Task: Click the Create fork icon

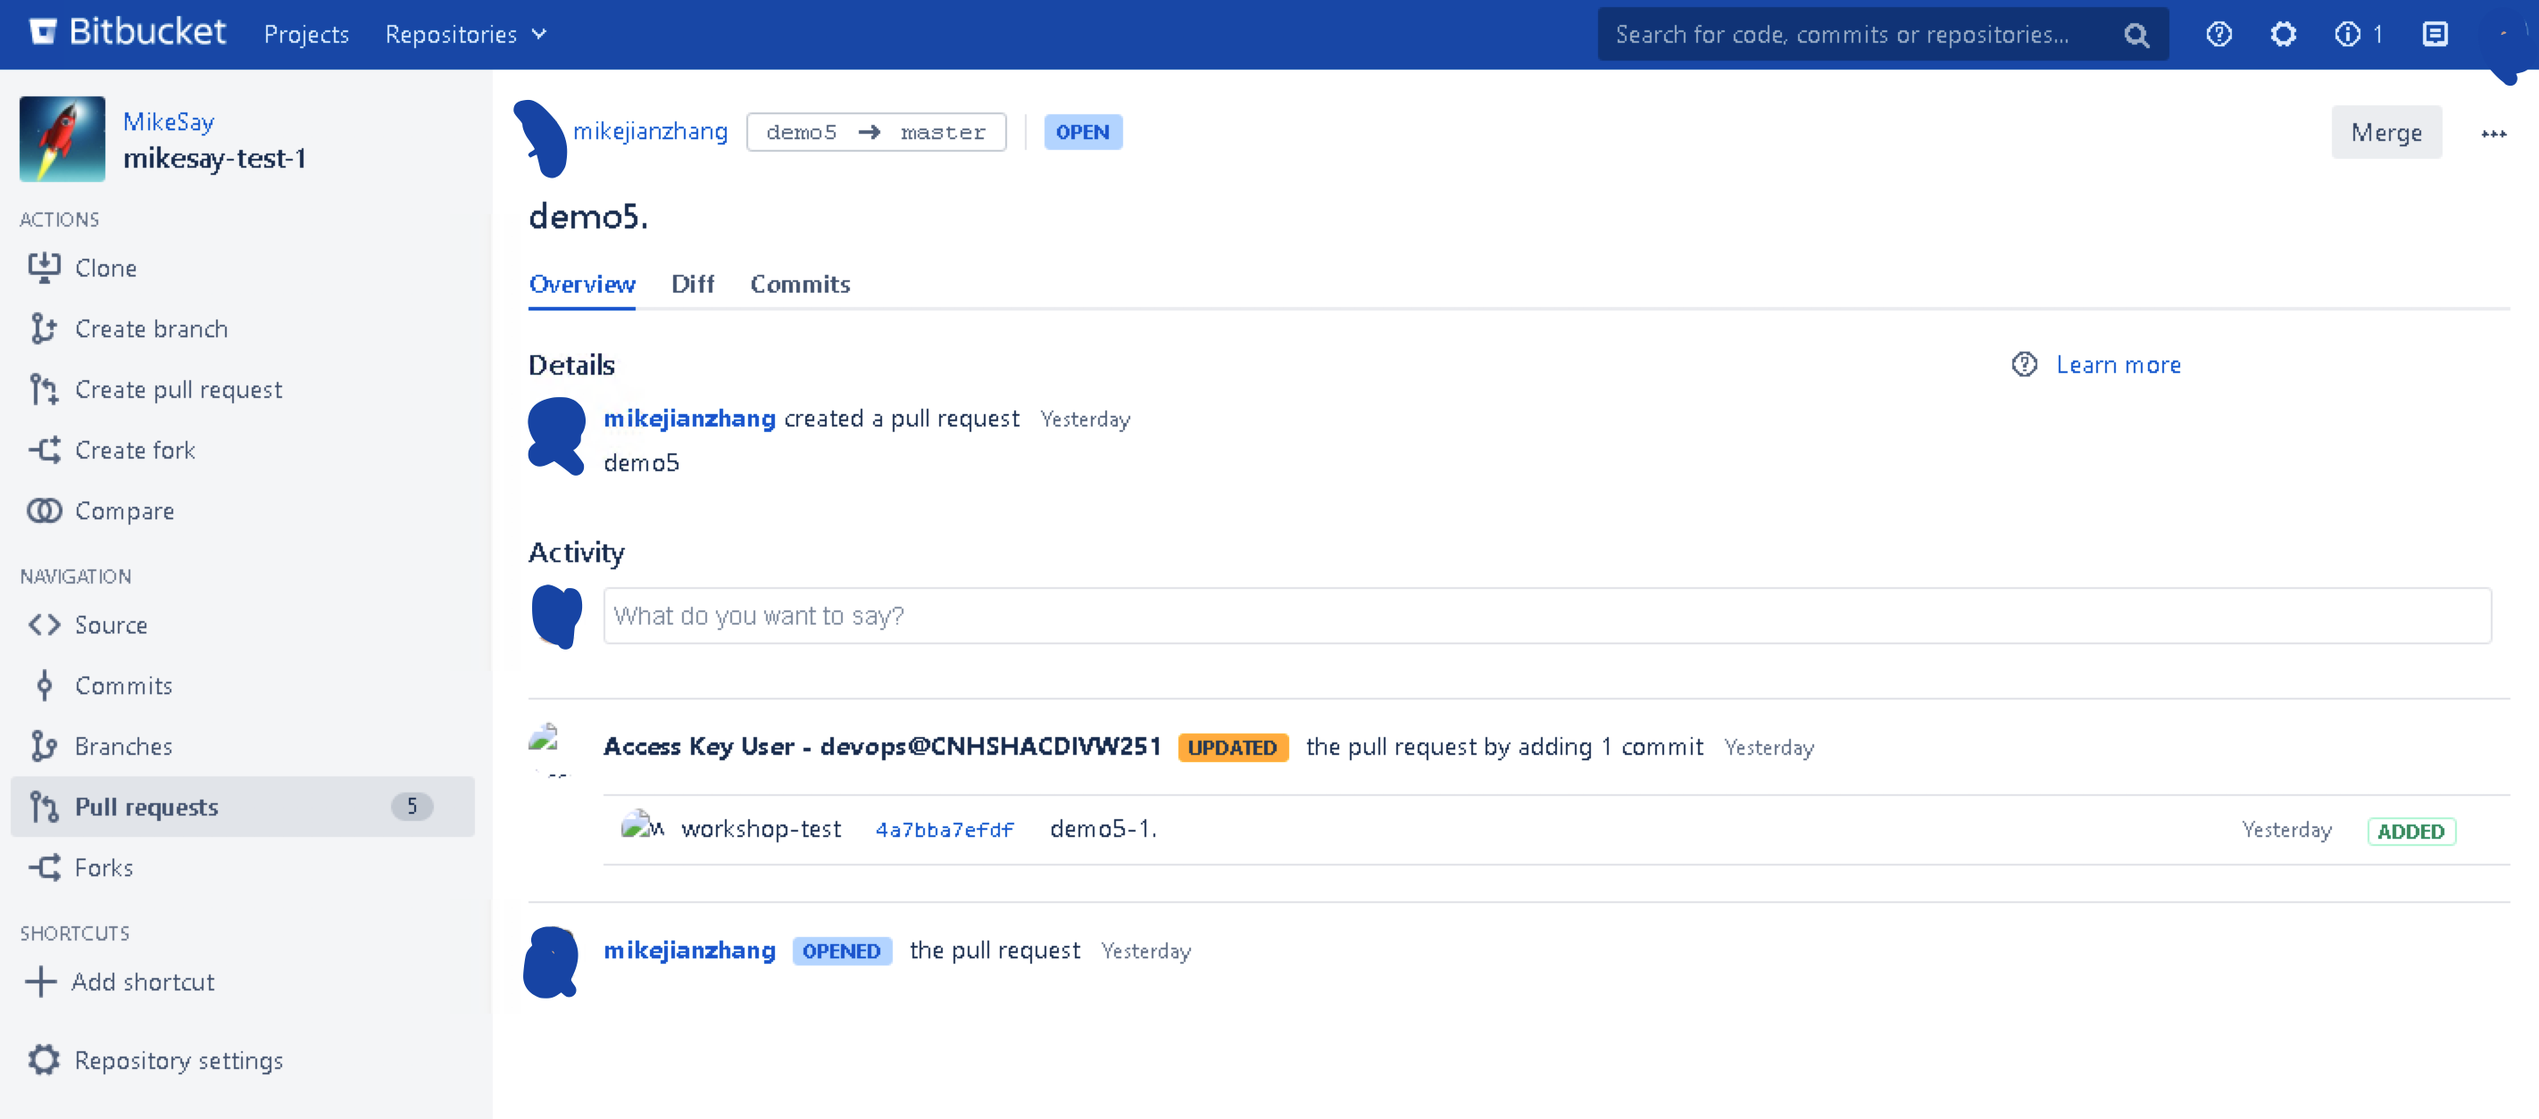Action: [x=44, y=450]
